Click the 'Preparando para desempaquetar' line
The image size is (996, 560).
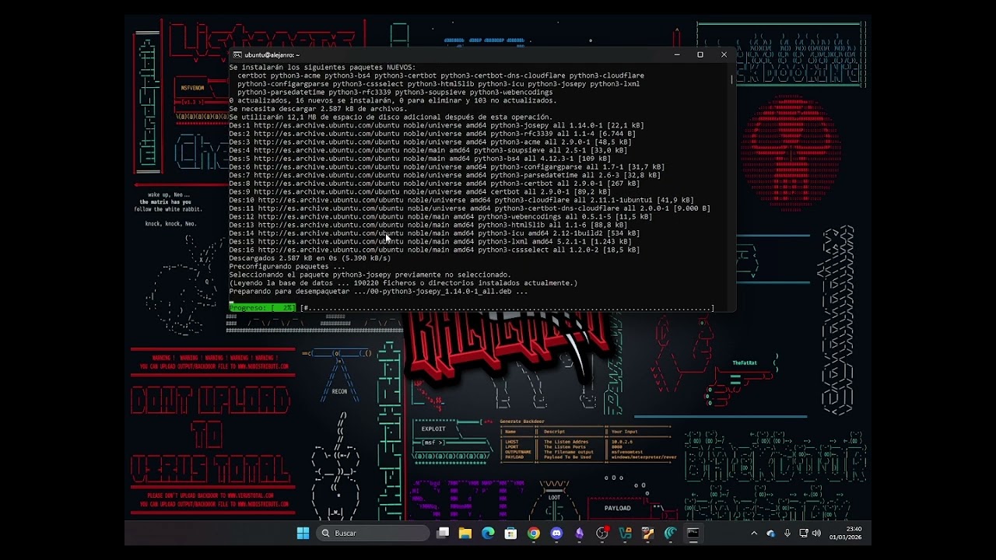[x=378, y=291]
